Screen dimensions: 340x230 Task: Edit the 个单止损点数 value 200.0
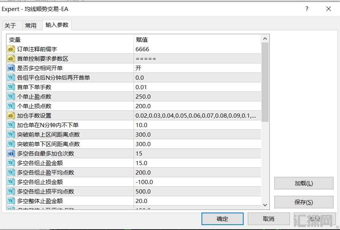coord(143,106)
